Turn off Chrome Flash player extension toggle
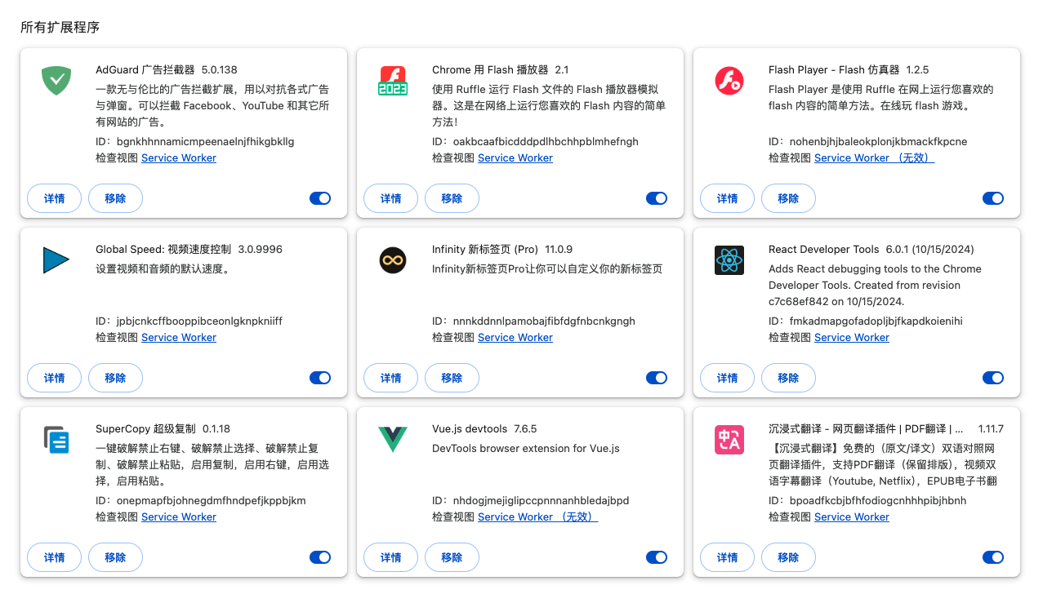The height and width of the screenshot is (594, 1043). (657, 198)
